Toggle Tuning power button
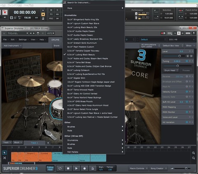 click(187, 61)
